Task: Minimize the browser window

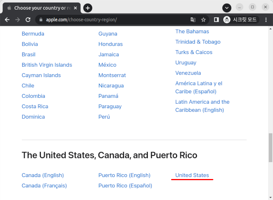Action: tap(239, 7)
